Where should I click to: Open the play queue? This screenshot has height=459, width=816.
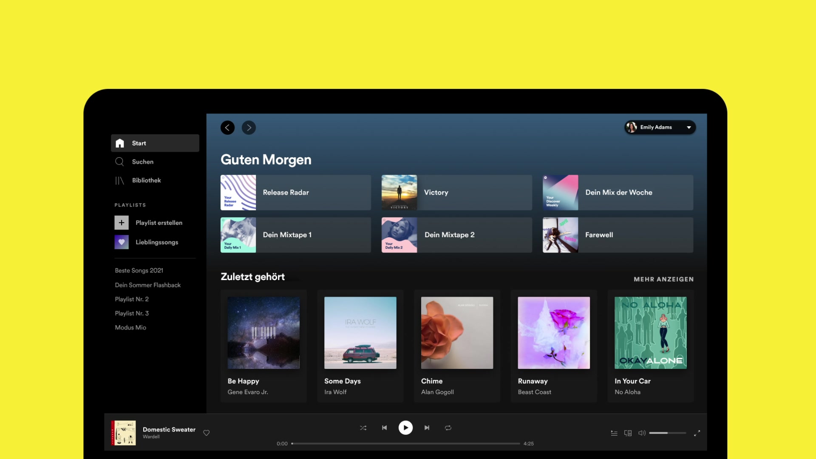pos(614,433)
